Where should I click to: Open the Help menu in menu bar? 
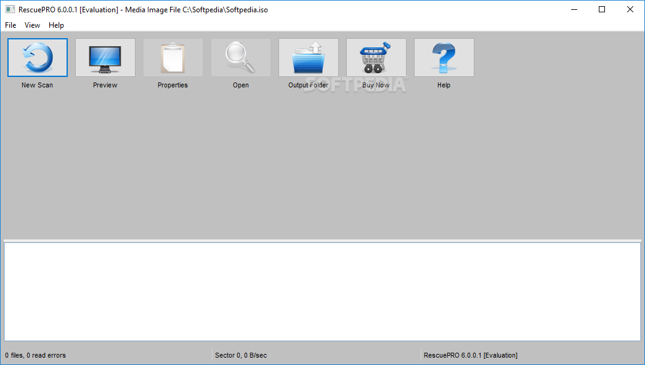pyautogui.click(x=56, y=25)
